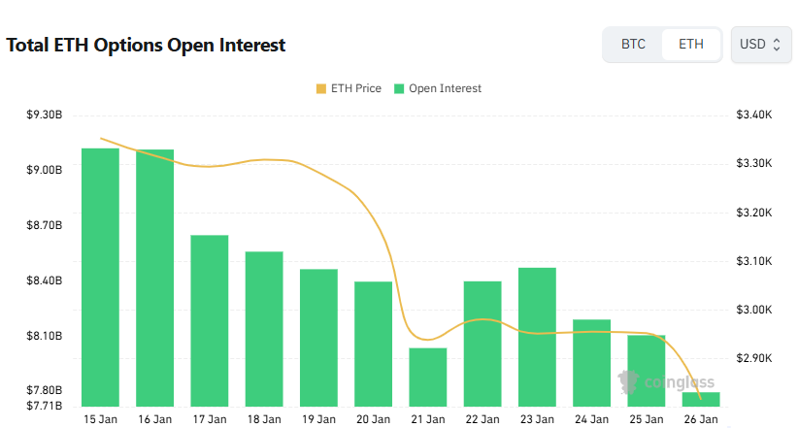This screenshot has width=798, height=428.
Task: Click the yellow ETH Price swatch
Action: coord(321,88)
